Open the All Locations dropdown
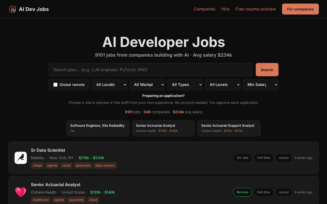Viewport: 327px width, 204px height. point(109,85)
